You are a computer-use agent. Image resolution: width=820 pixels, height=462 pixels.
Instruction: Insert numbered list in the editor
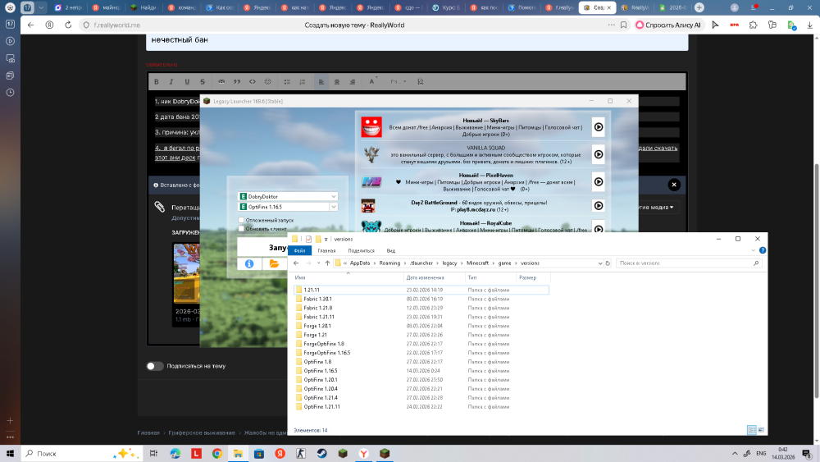pyautogui.click(x=302, y=81)
